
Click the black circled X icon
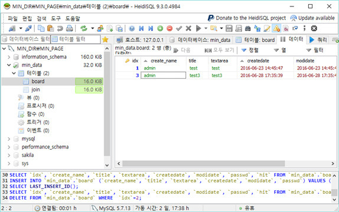(314, 28)
